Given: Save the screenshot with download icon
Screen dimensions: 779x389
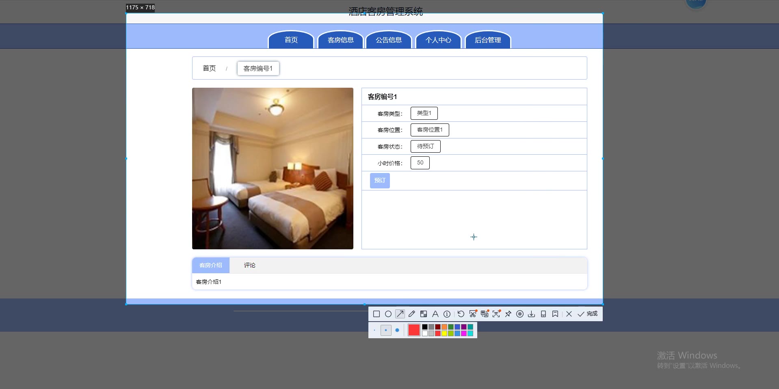Looking at the screenshot, I should coord(531,314).
